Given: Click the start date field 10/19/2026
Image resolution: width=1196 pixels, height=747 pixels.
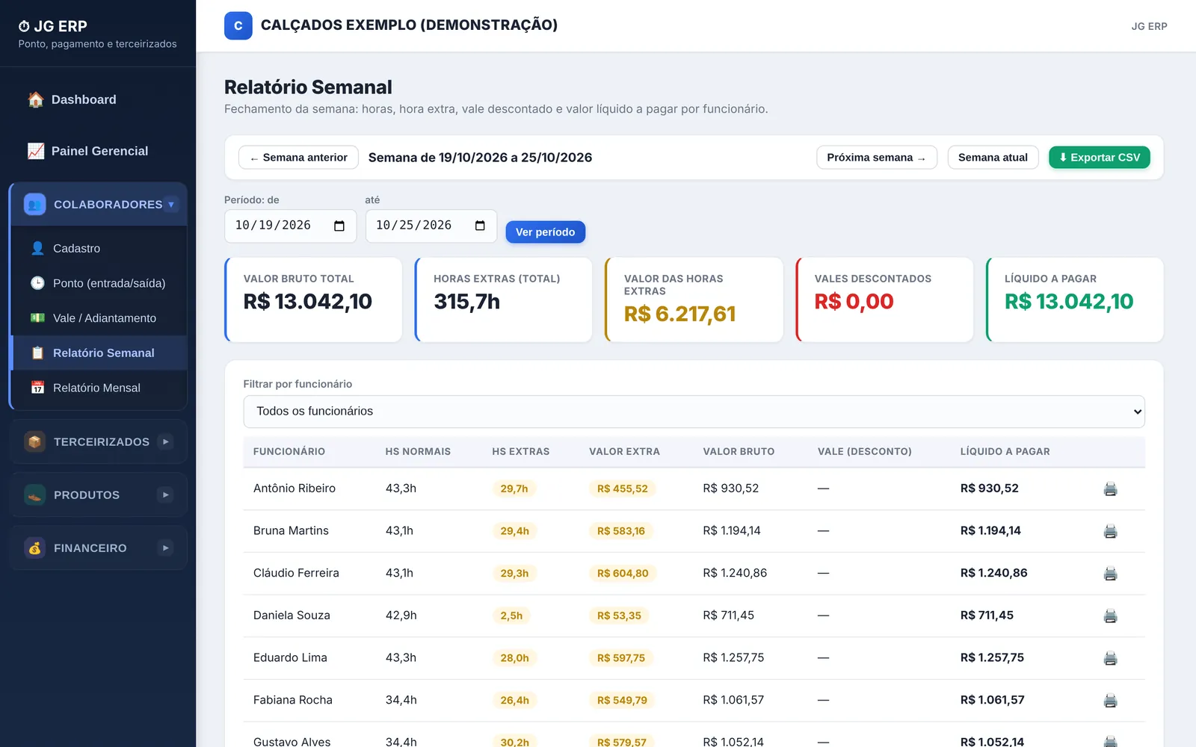Looking at the screenshot, I should 290,226.
